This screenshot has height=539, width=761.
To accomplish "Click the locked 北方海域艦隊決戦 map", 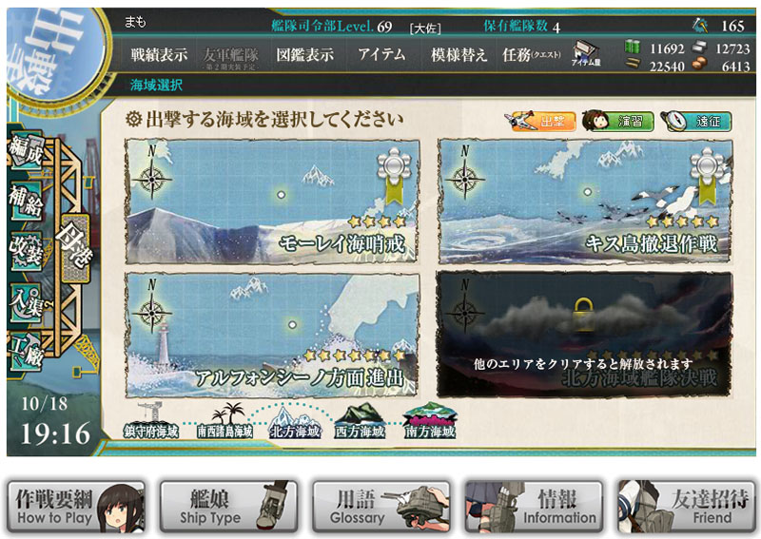I will (x=585, y=335).
